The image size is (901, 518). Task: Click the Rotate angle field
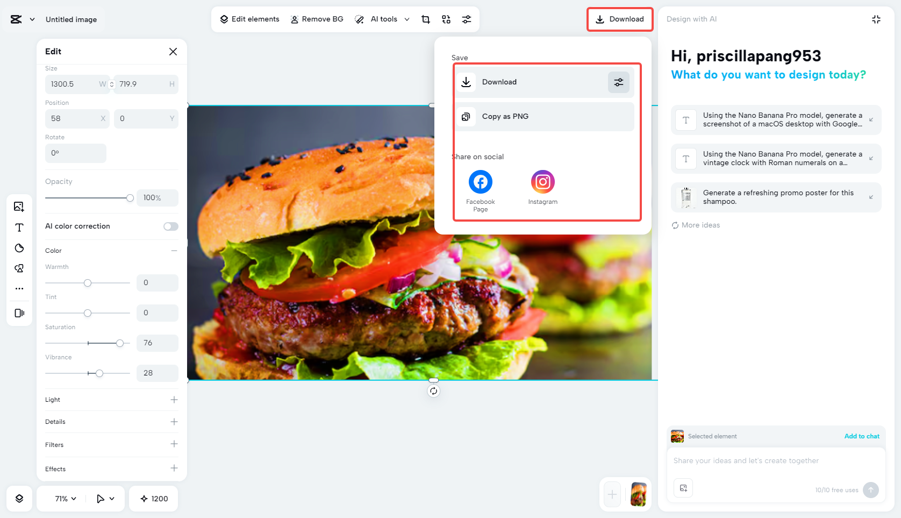[76, 153]
